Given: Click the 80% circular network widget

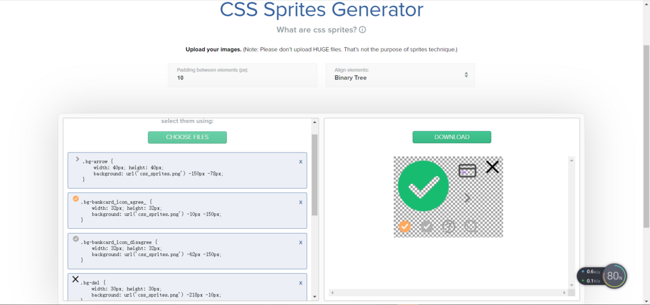Looking at the screenshot, I should (x=614, y=275).
